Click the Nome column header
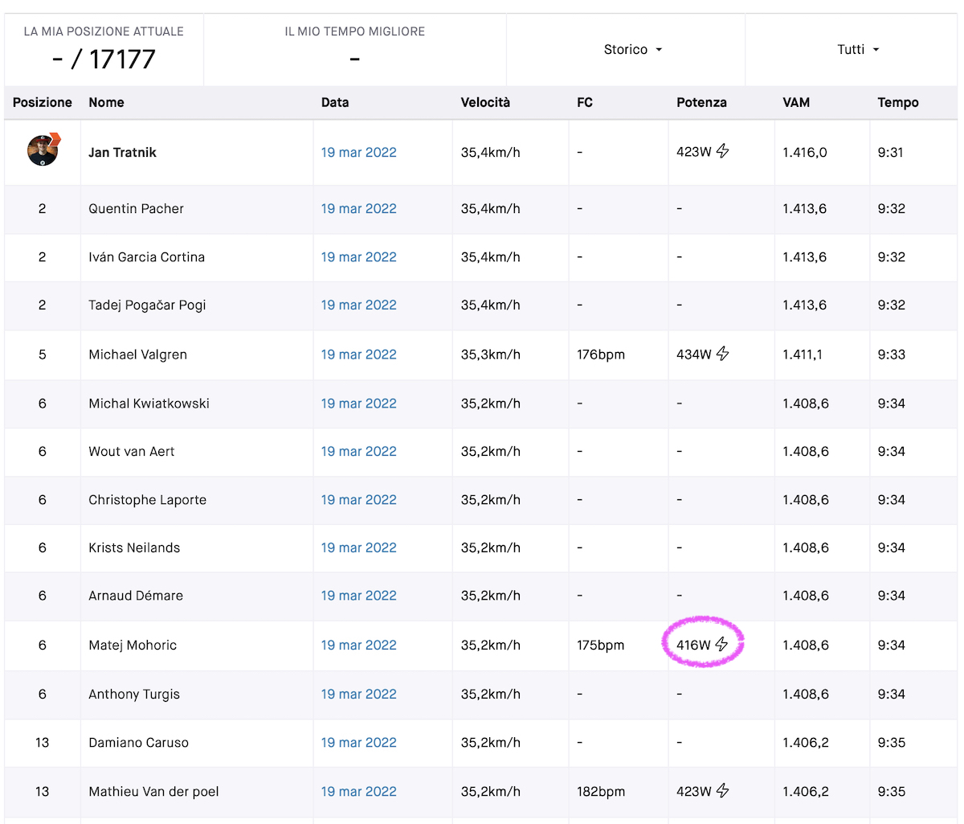 click(106, 103)
